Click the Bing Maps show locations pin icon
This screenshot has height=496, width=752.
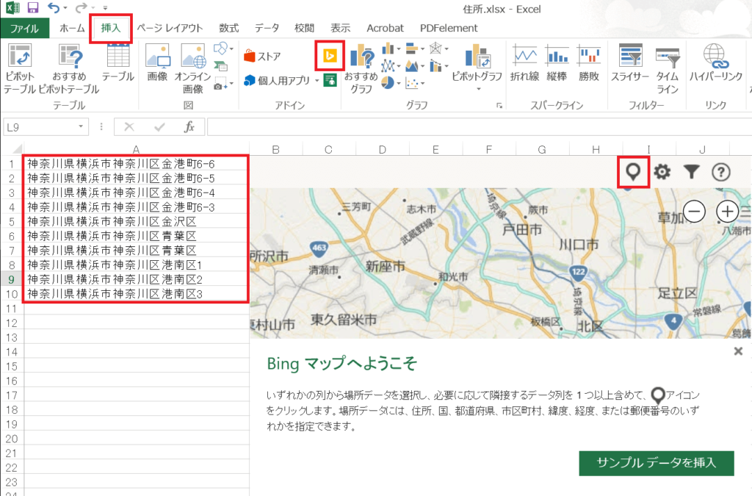pos(633,172)
